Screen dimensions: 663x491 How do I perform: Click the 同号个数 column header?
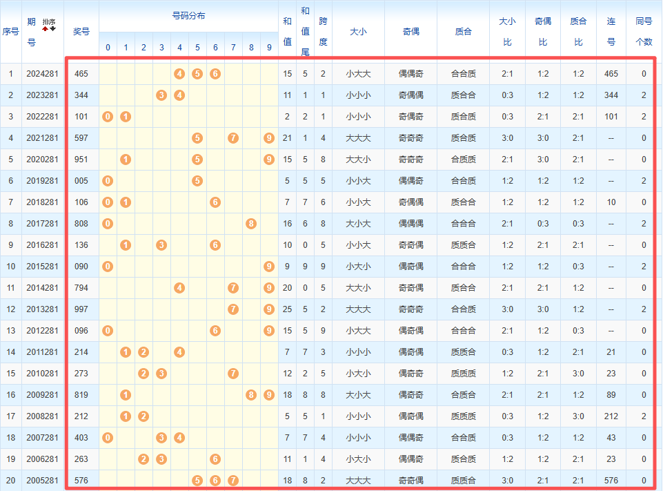[644, 32]
